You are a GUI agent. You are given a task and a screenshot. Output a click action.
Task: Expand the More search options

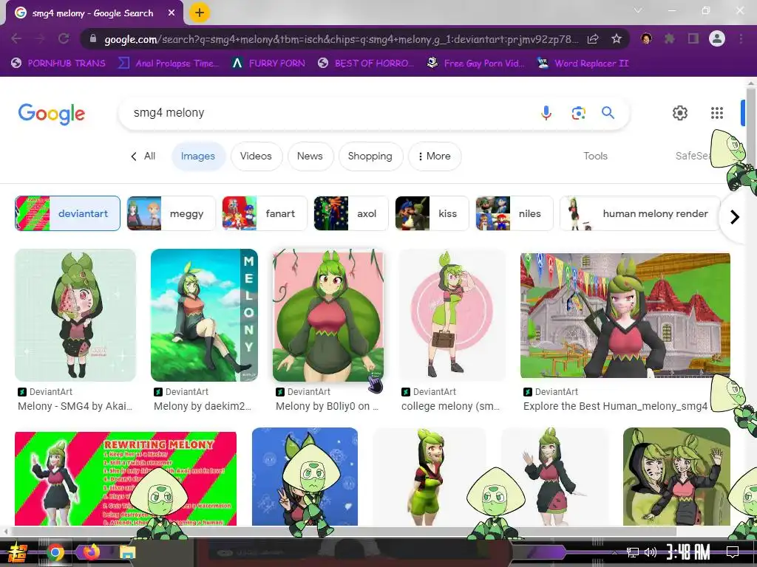tap(435, 157)
